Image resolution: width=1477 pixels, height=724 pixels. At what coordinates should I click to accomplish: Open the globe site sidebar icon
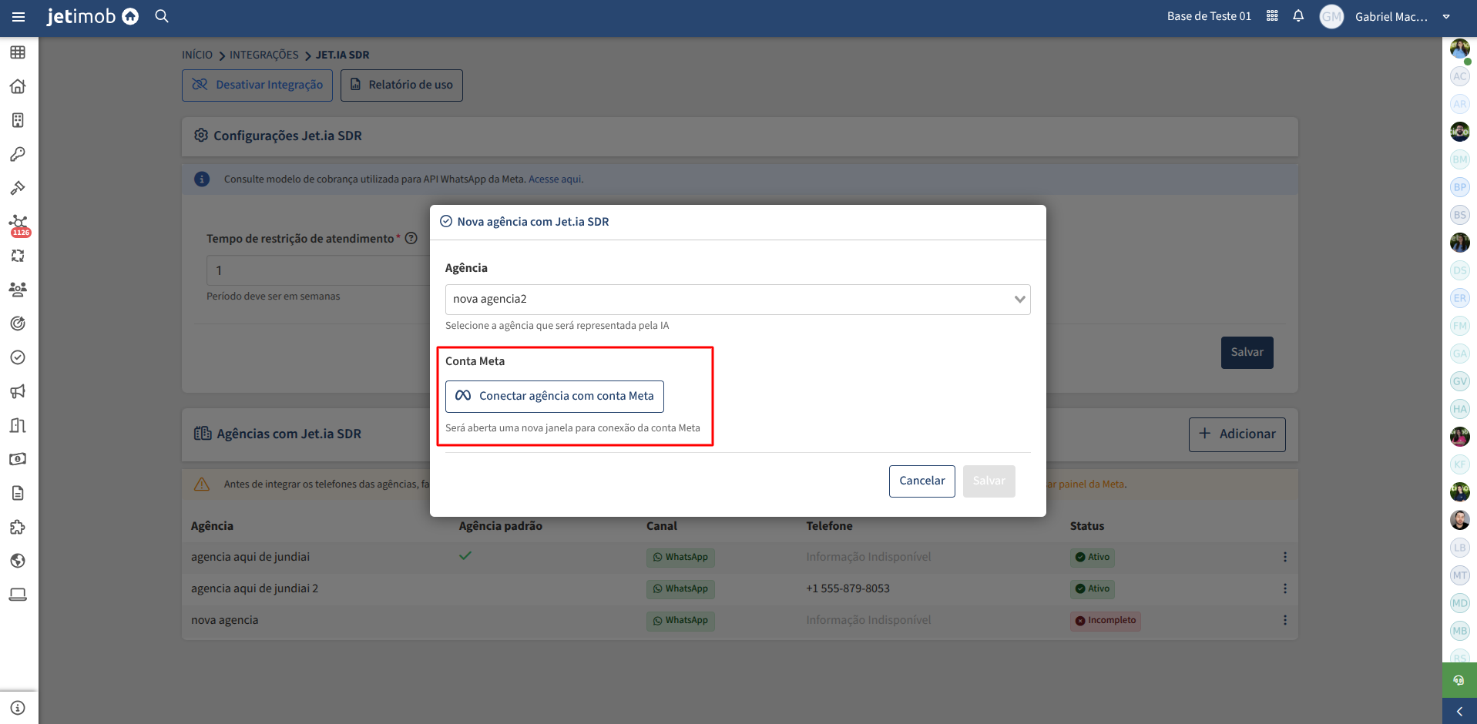18,561
